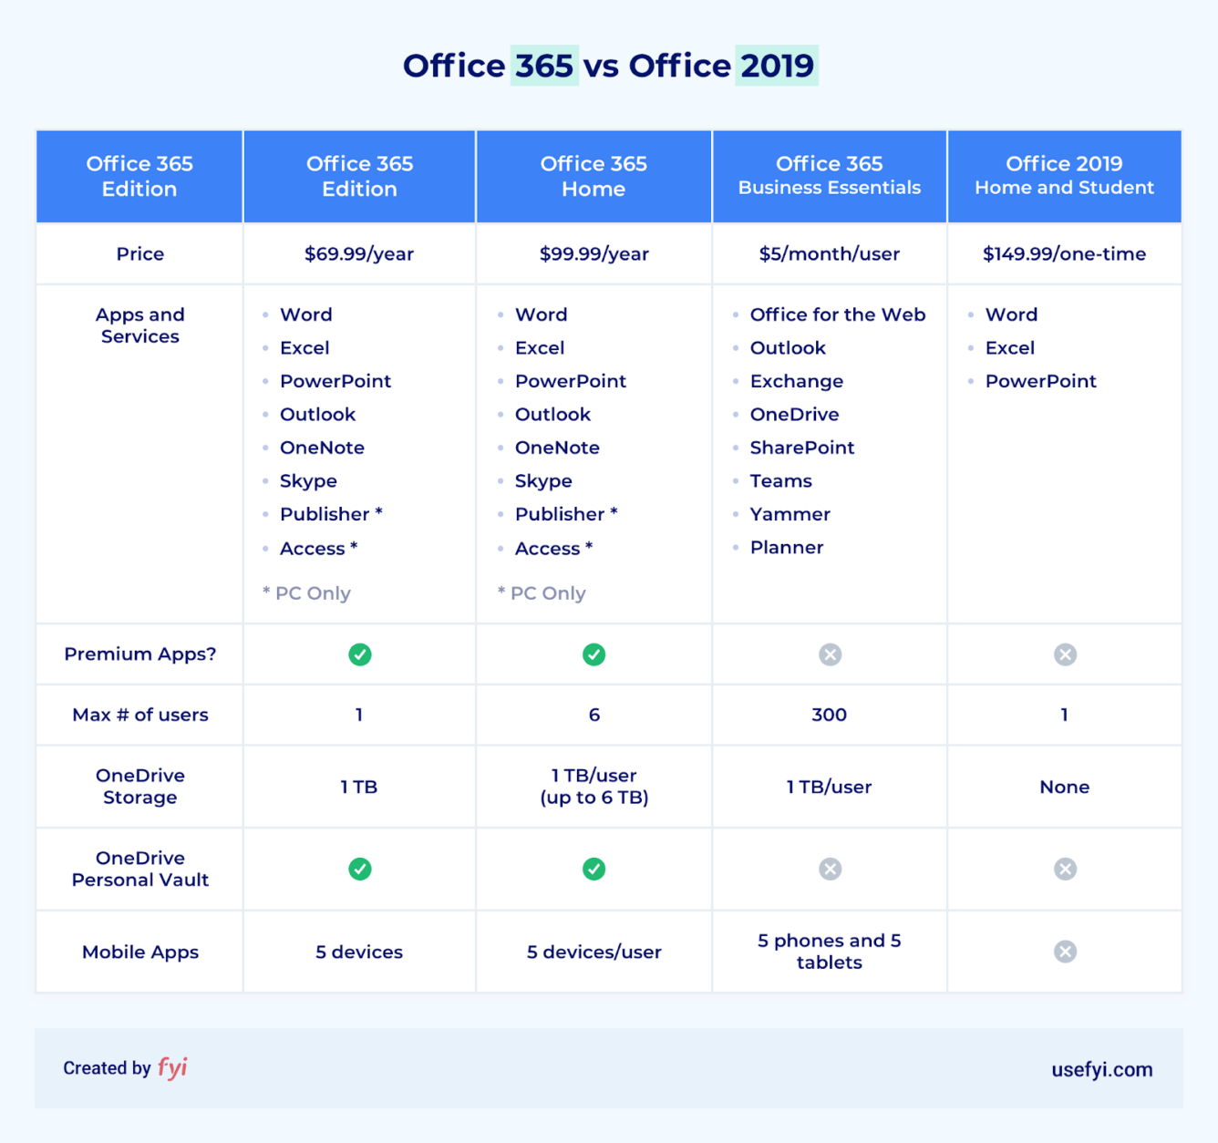
Task: Click the Apps and Services row label
Action: pos(139,325)
